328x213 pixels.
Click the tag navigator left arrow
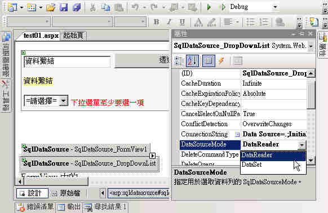(103, 193)
